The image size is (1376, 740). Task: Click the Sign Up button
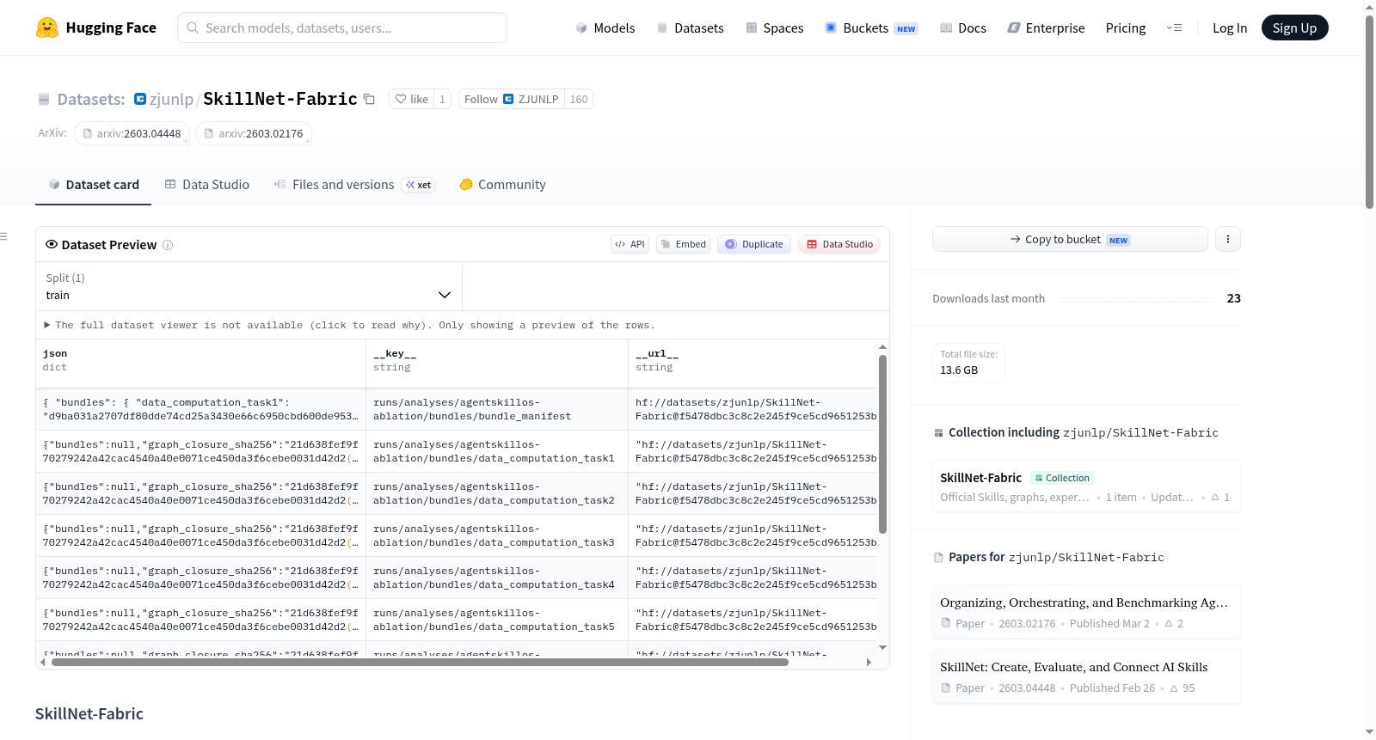(1294, 28)
